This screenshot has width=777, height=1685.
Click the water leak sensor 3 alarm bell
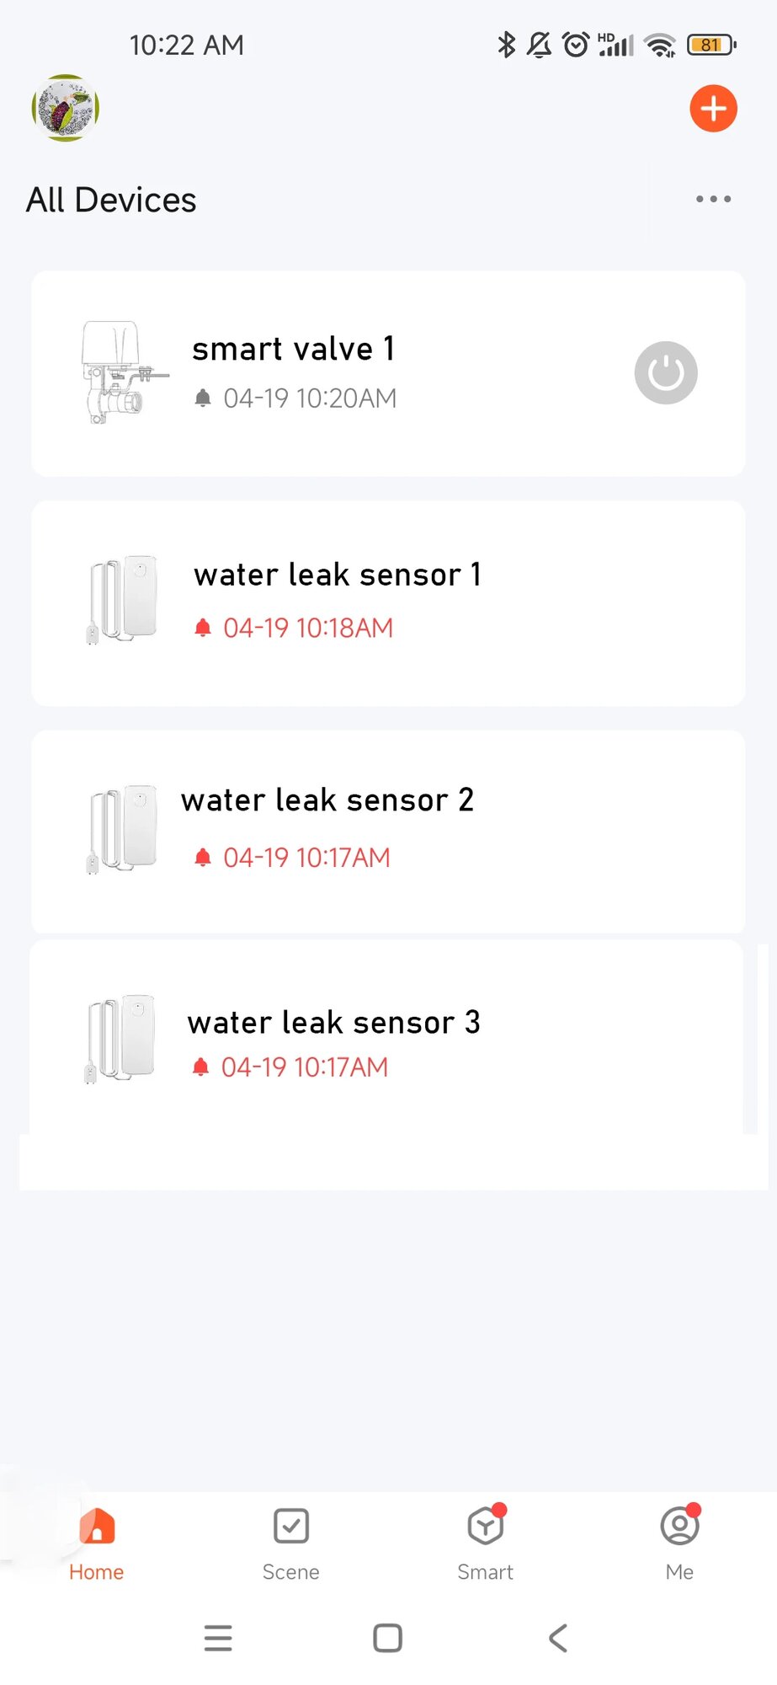(x=200, y=1067)
